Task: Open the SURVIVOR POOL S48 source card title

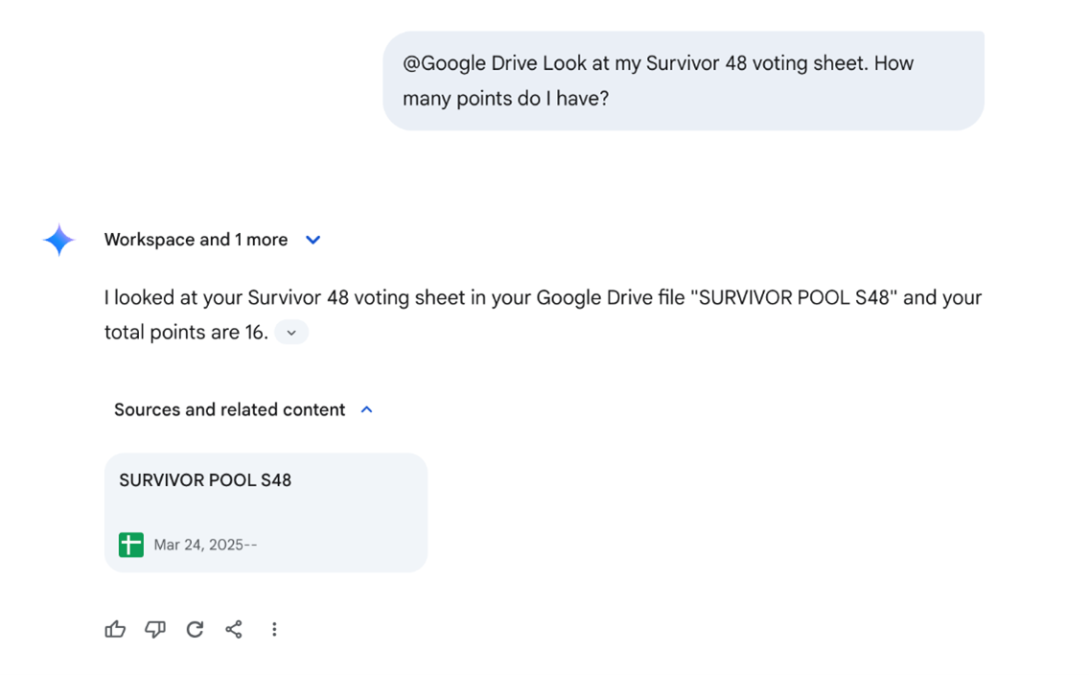Action: point(205,480)
